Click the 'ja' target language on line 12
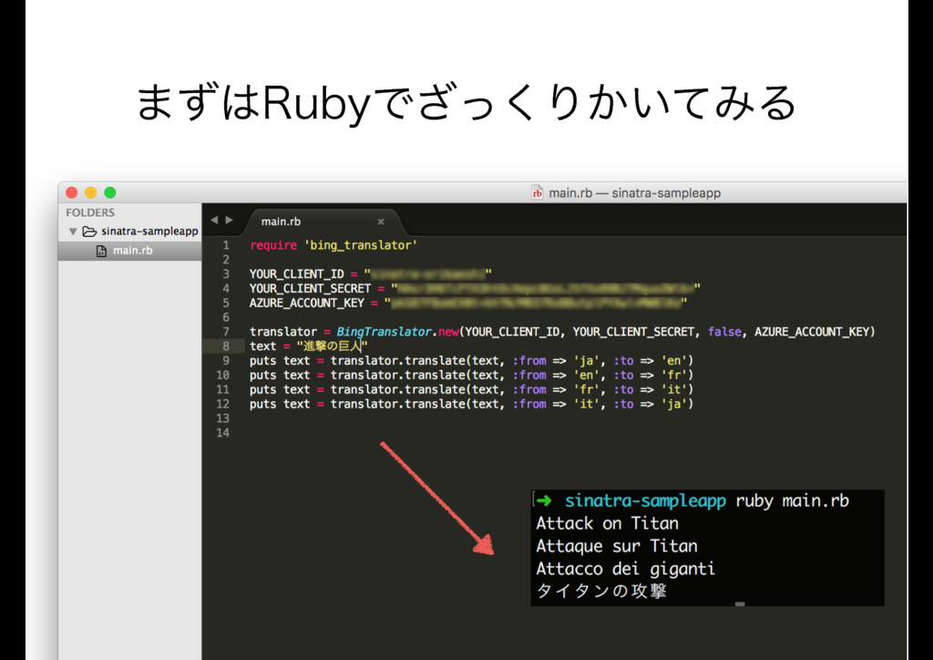Image resolution: width=933 pixels, height=660 pixels. pyautogui.click(x=673, y=404)
